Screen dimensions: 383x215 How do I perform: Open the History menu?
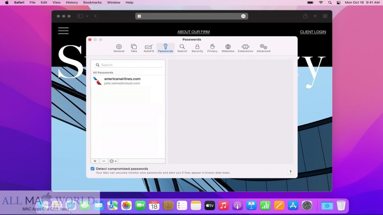(72, 3)
